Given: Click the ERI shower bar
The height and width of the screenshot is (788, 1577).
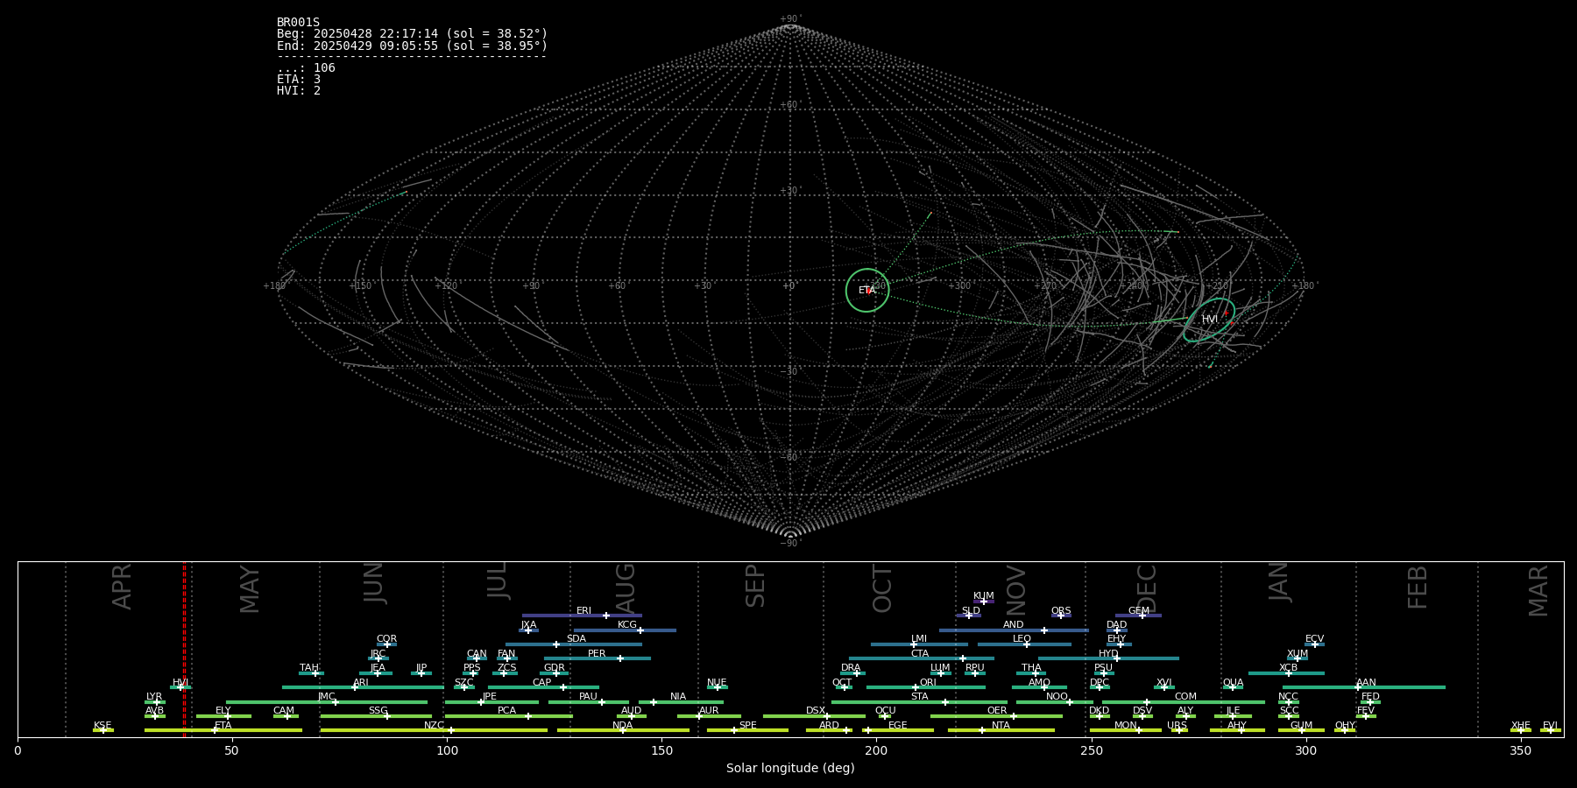Looking at the screenshot, I should point(582,616).
